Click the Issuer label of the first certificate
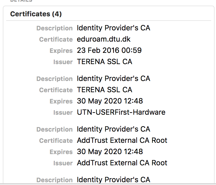The width and height of the screenshot is (216, 185). [63, 62]
